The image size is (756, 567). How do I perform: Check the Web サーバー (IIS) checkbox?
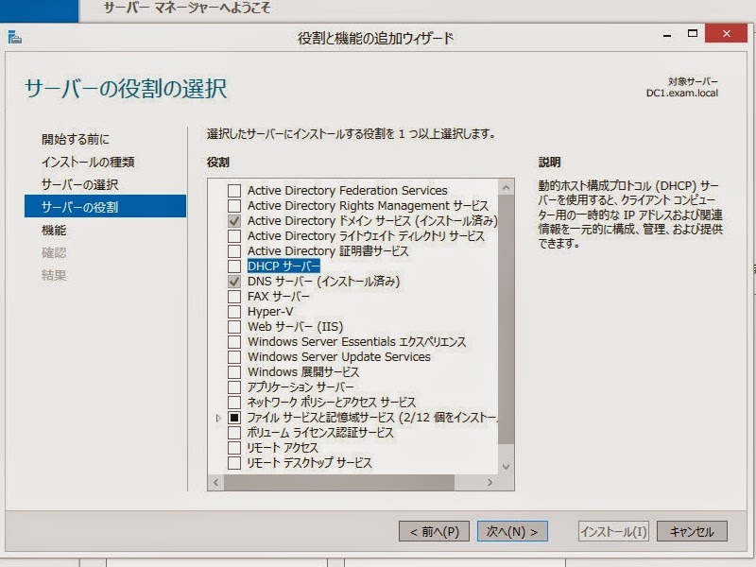pyautogui.click(x=234, y=327)
